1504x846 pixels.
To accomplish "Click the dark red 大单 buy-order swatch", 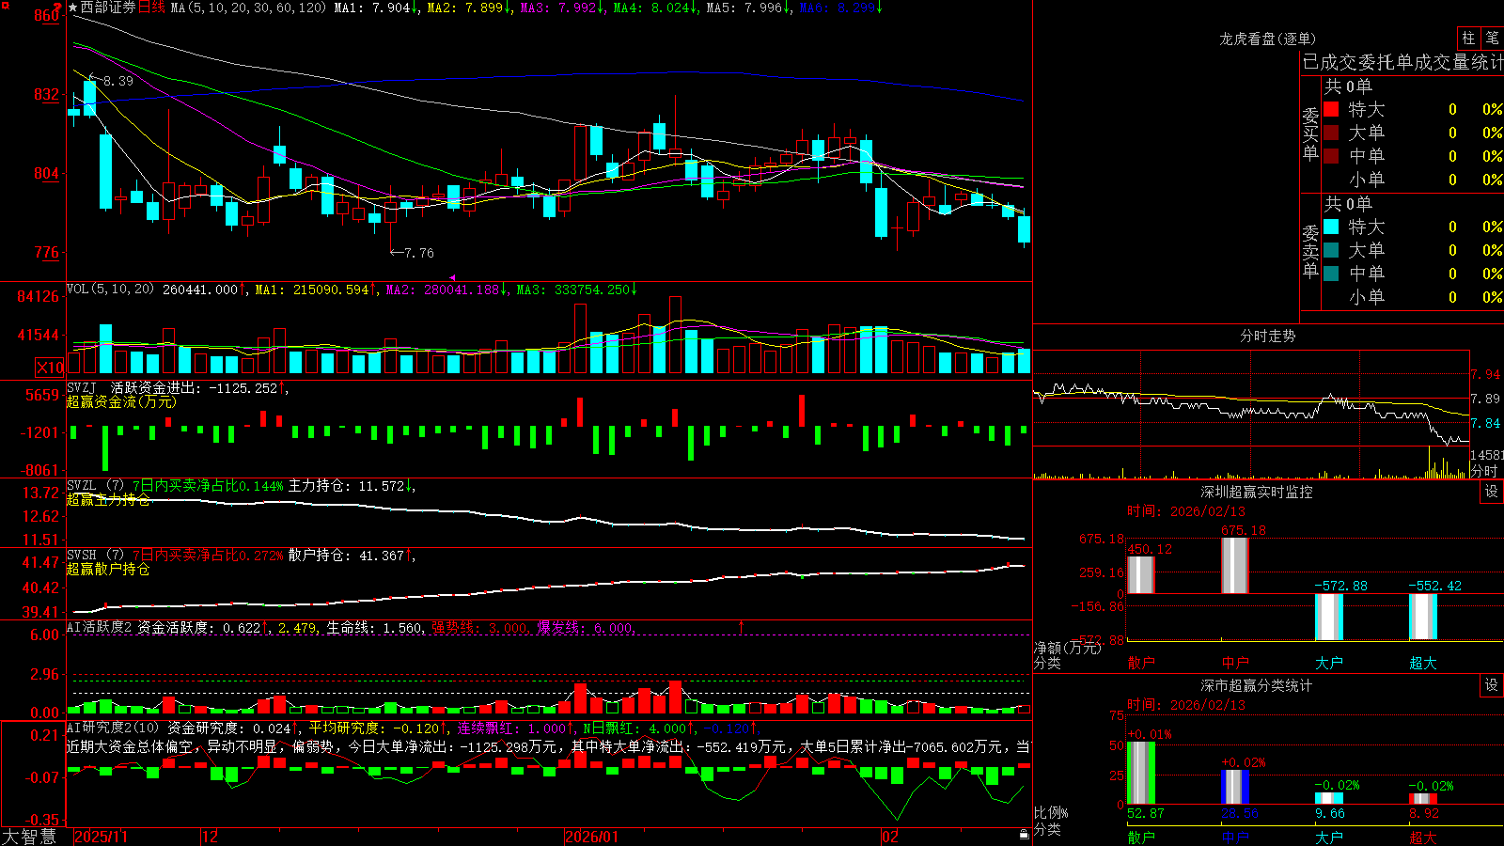I will 1331,133.
